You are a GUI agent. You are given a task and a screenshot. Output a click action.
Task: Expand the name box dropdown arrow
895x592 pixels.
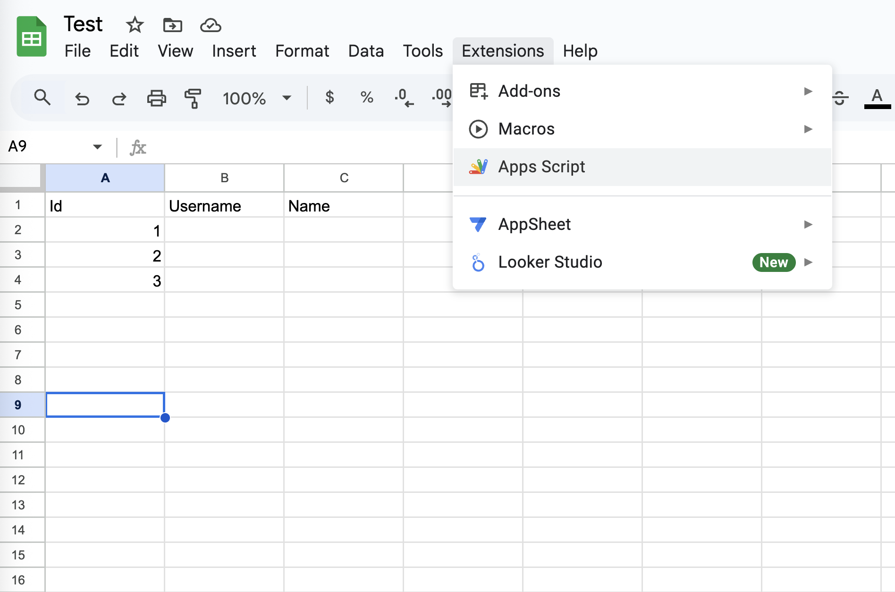[97, 147]
